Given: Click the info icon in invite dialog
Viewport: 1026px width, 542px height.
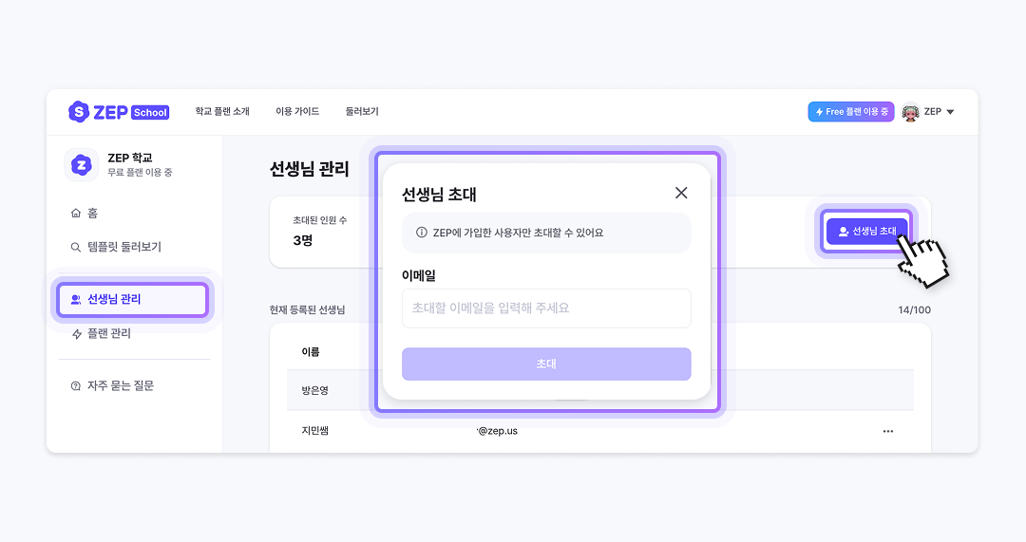Looking at the screenshot, I should (x=422, y=233).
